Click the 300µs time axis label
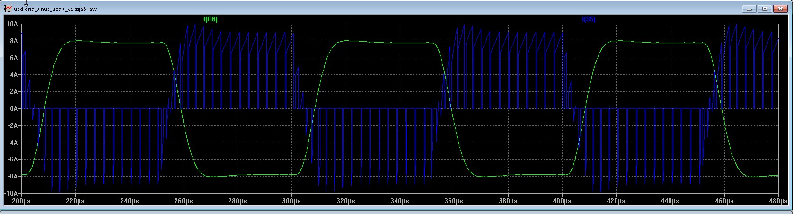This screenshot has width=793, height=214. 291,201
